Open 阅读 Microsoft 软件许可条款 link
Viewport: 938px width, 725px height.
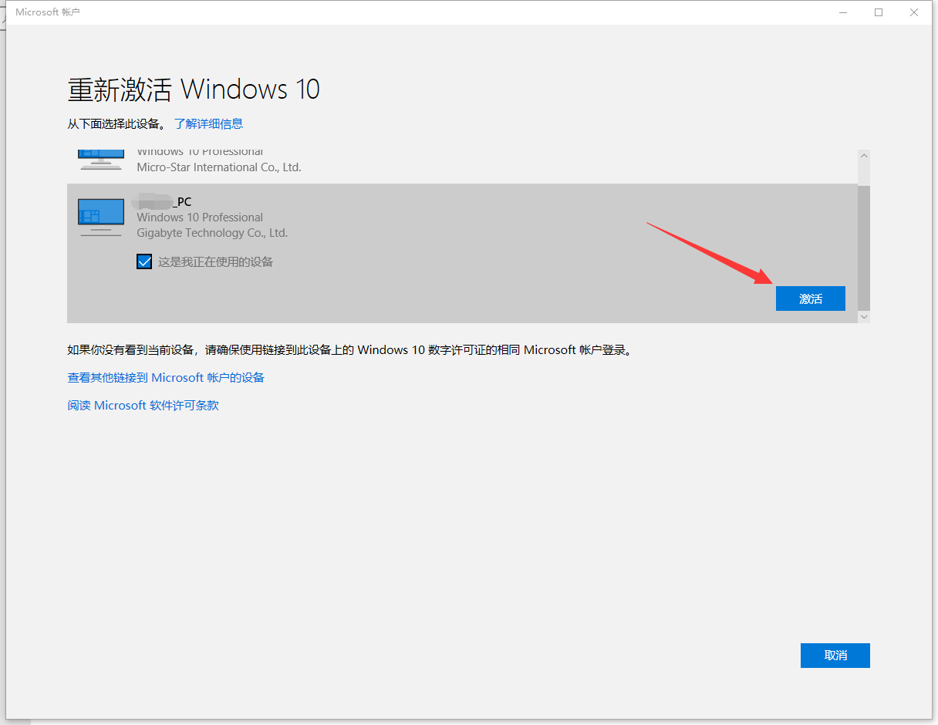(x=143, y=405)
